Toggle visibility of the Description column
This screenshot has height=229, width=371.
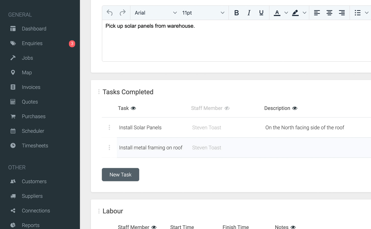point(295,108)
